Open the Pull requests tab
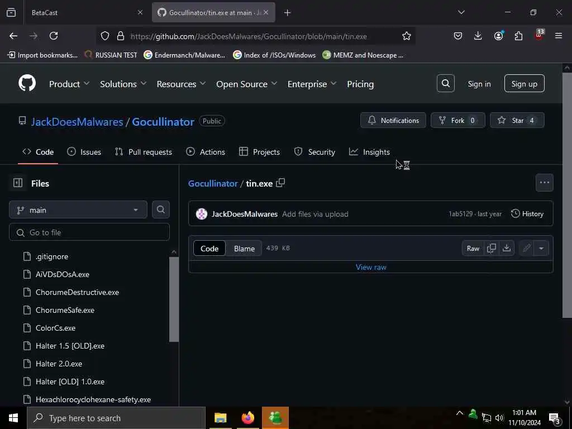Image resolution: width=572 pixels, height=429 pixels. click(x=144, y=152)
